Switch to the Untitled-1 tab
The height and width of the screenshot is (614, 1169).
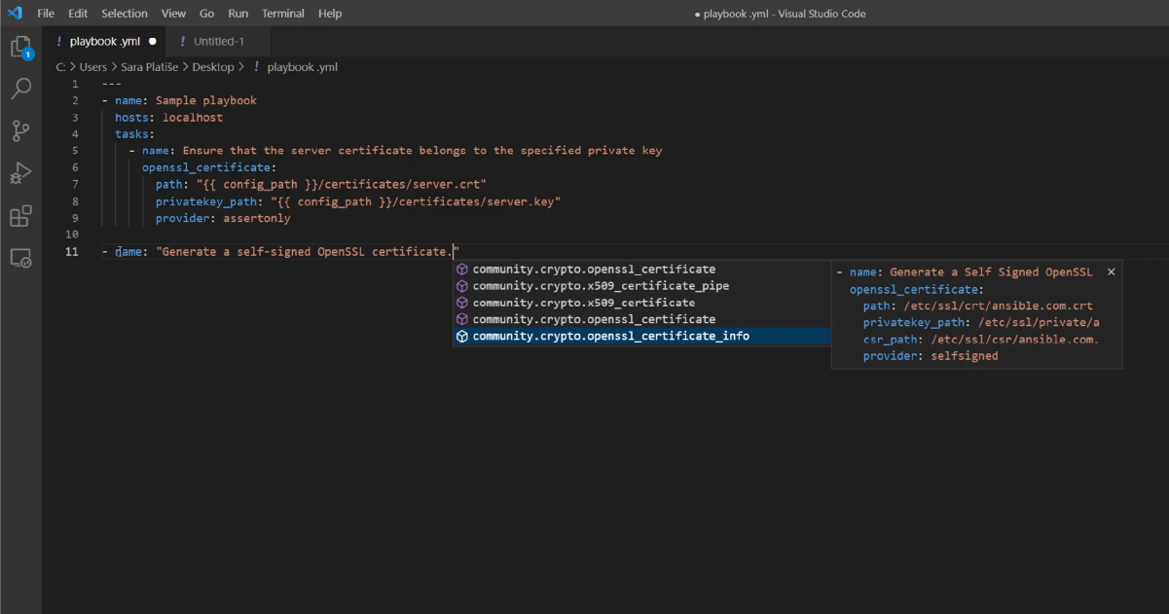pyautogui.click(x=218, y=41)
